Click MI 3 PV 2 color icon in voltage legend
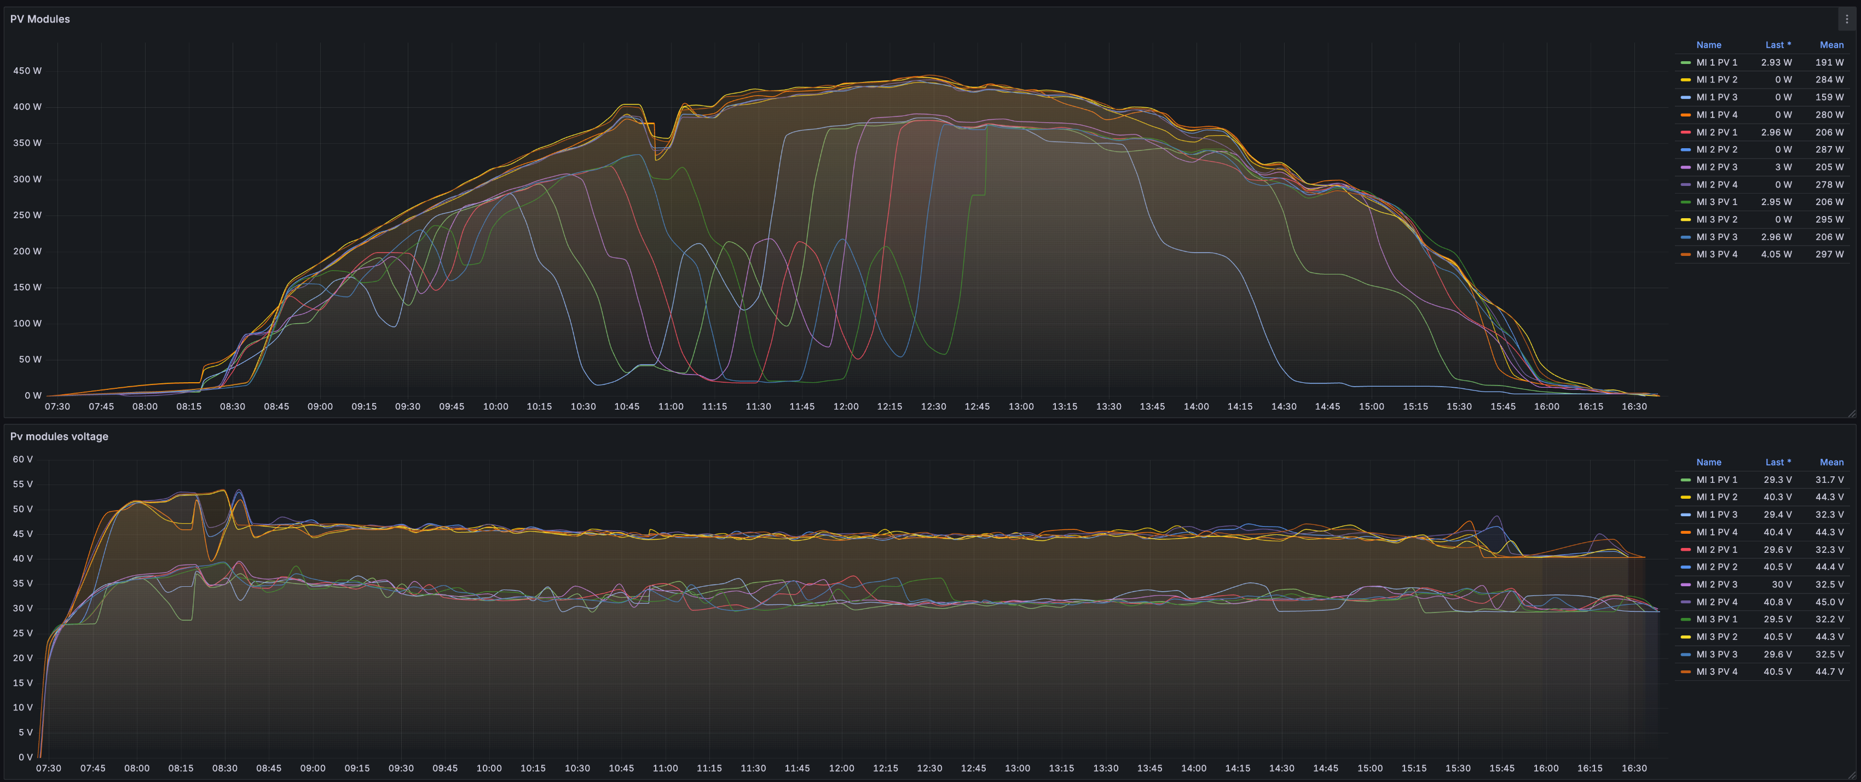 [1685, 638]
